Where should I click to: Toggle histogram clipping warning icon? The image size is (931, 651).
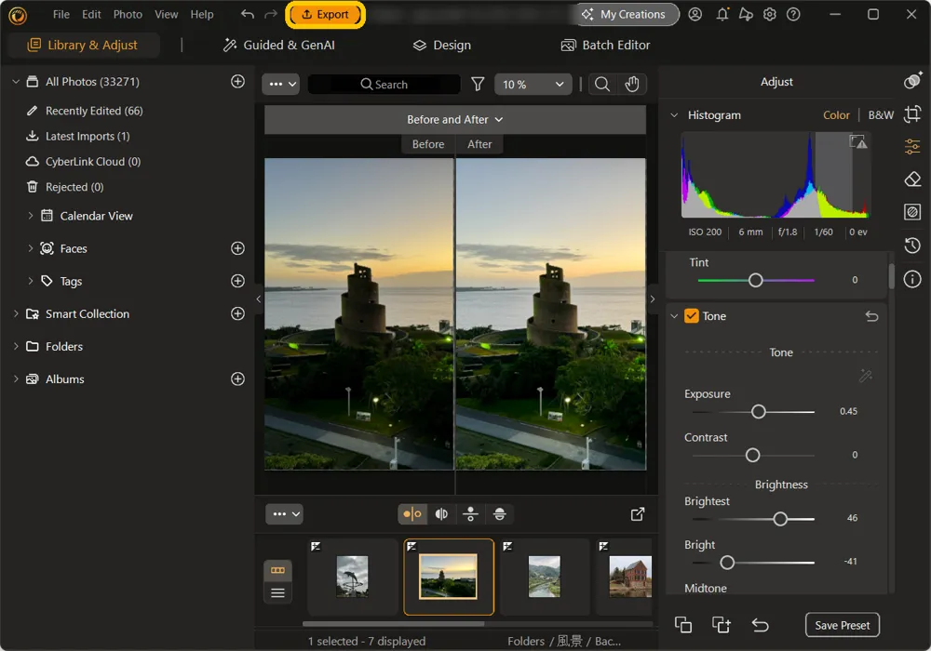click(858, 141)
